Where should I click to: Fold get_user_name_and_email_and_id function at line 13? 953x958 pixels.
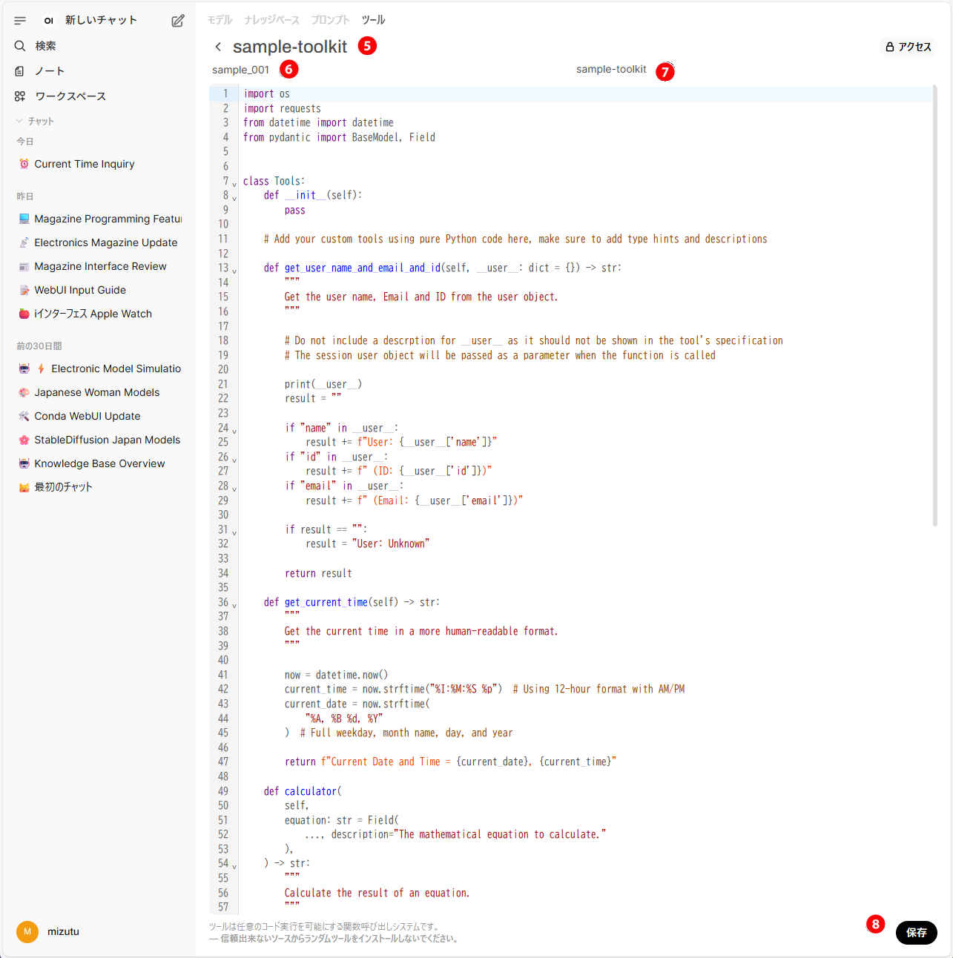point(234,271)
